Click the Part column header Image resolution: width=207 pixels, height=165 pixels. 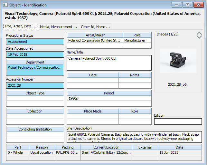click(x=18, y=147)
